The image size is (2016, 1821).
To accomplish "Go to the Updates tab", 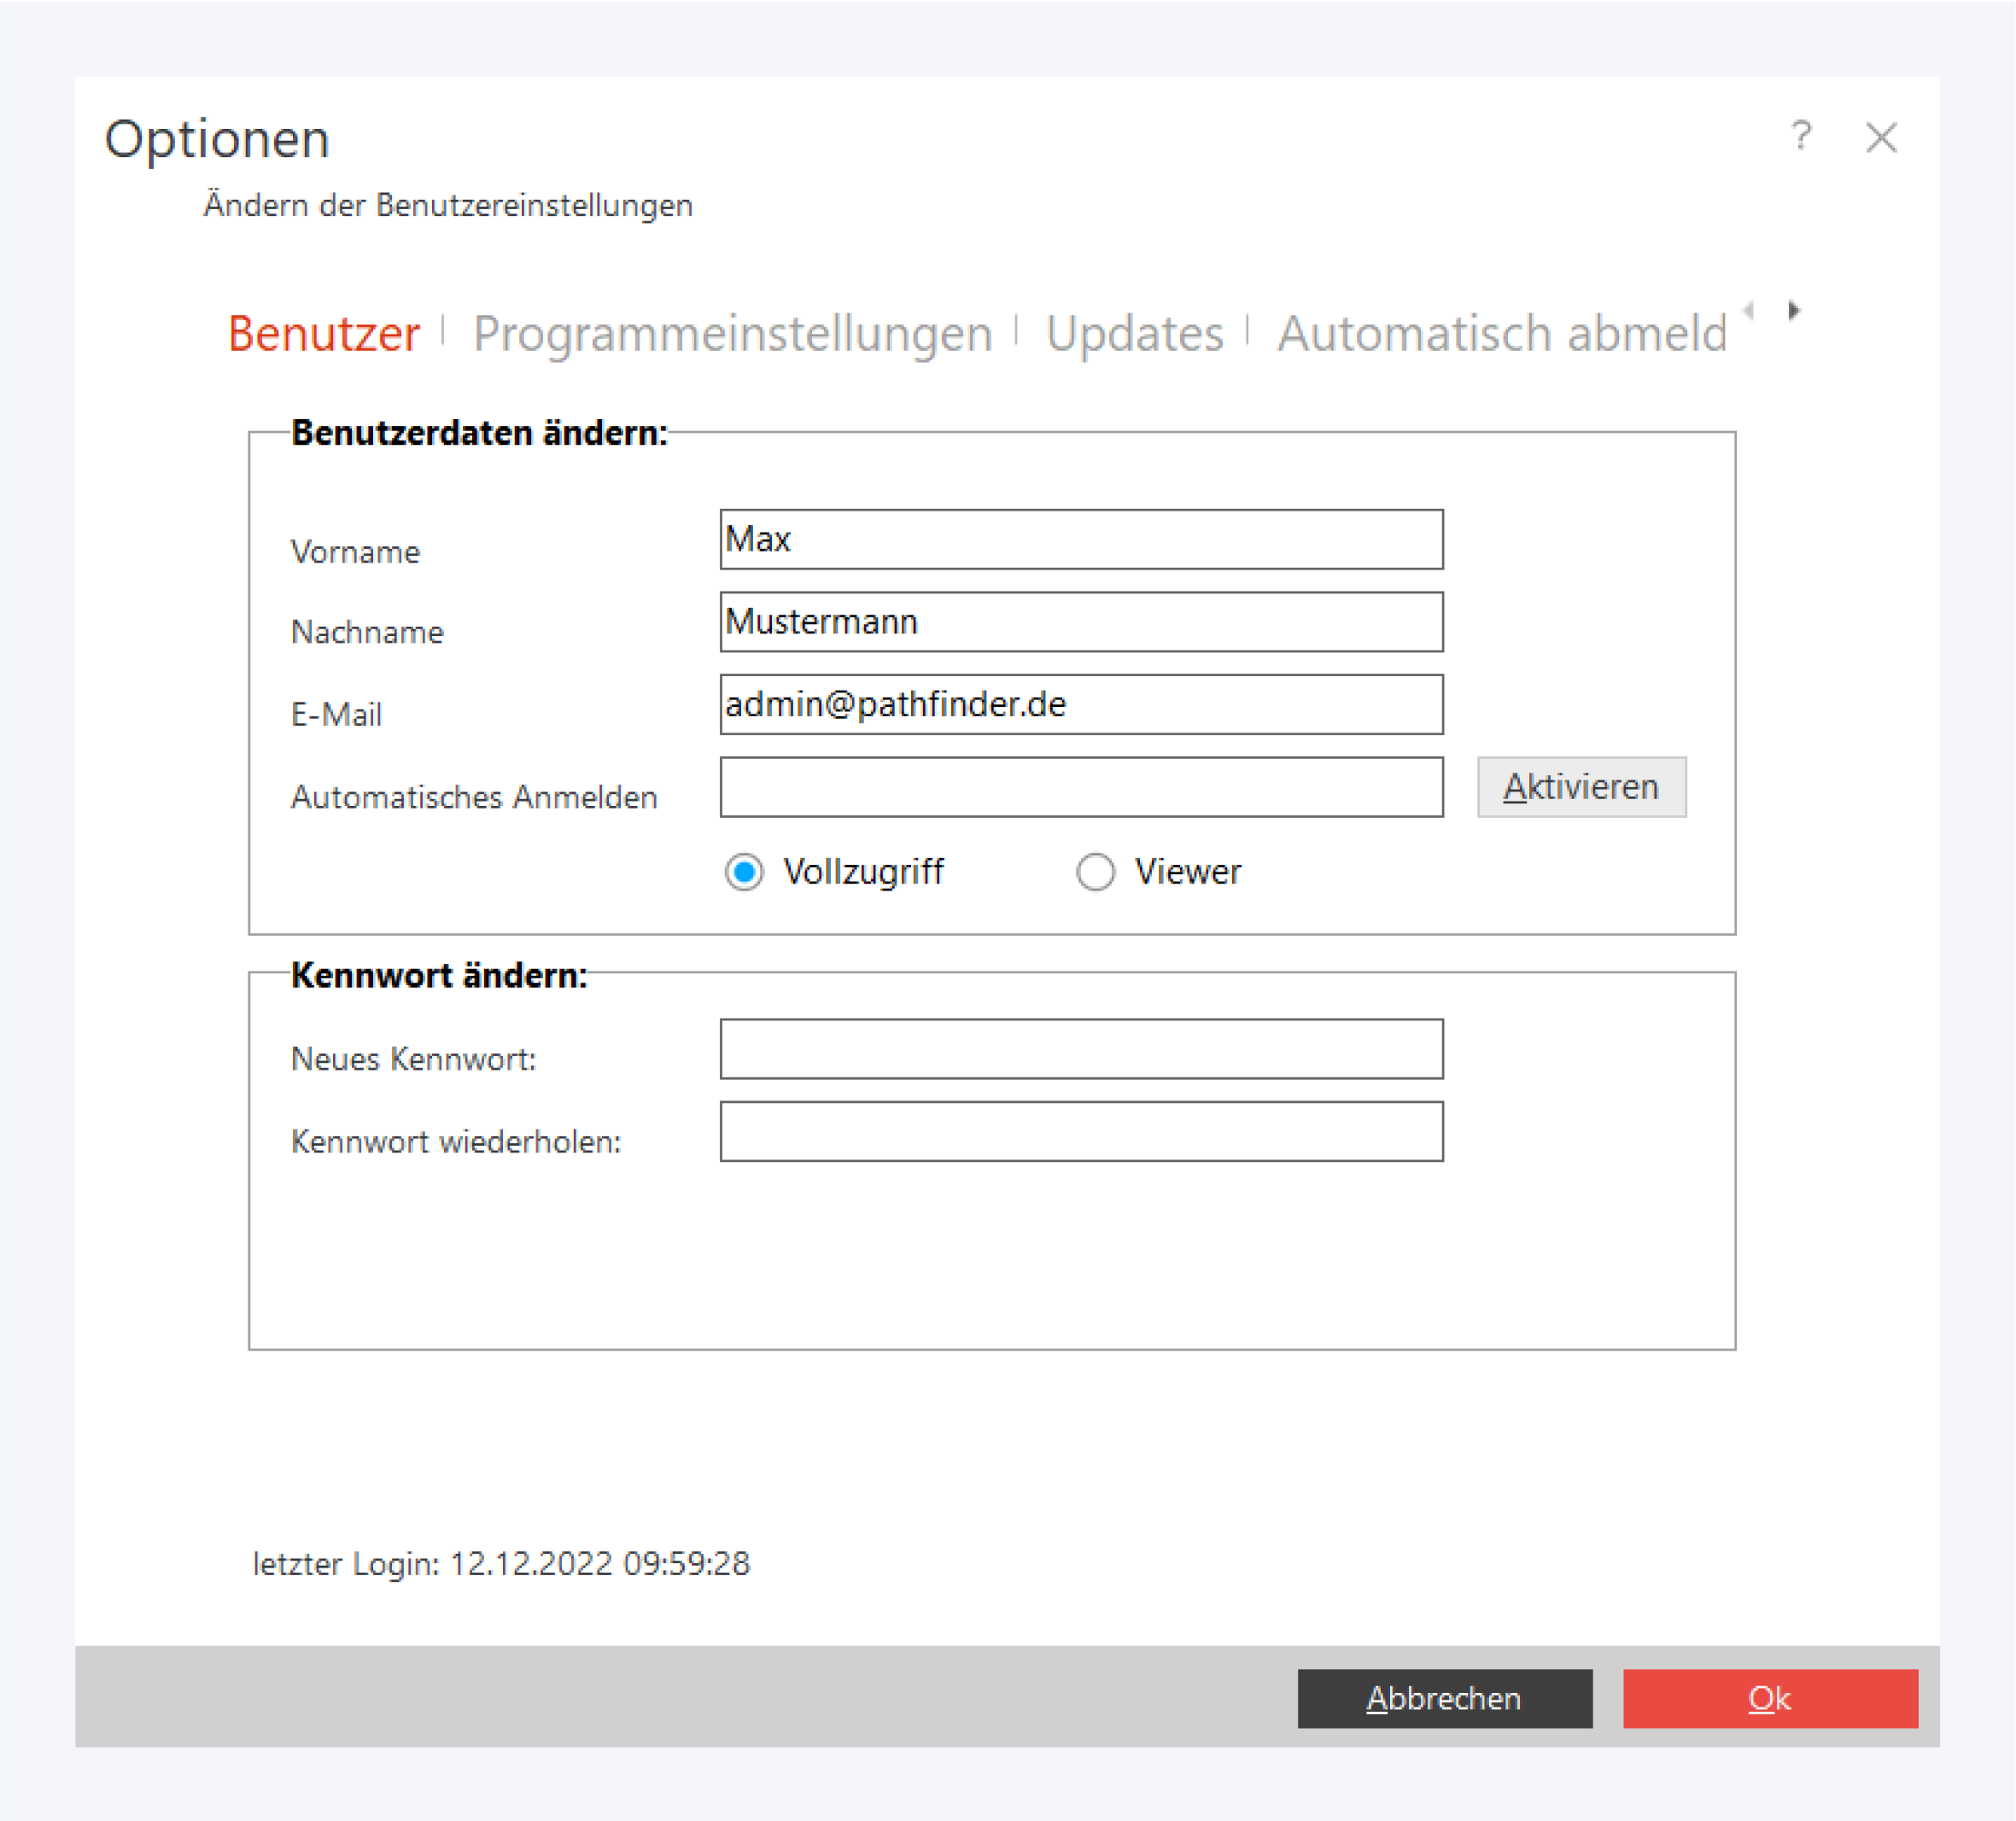I will point(1134,333).
